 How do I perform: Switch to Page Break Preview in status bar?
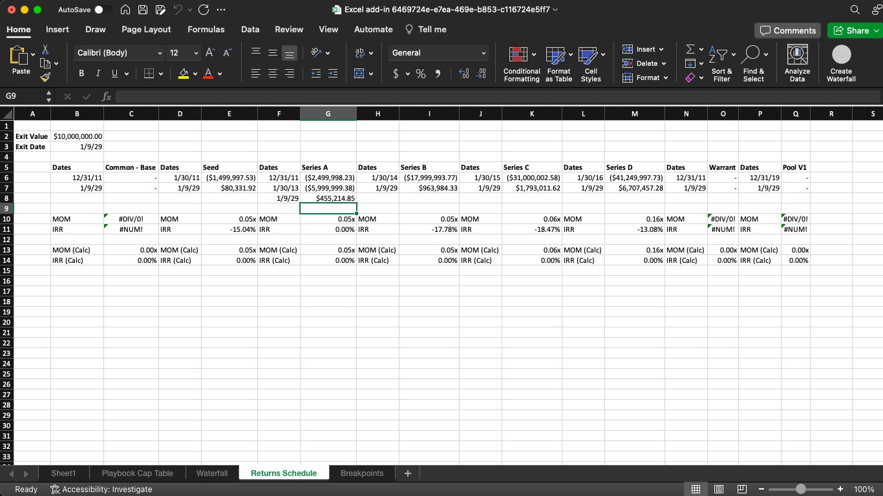pyautogui.click(x=742, y=490)
